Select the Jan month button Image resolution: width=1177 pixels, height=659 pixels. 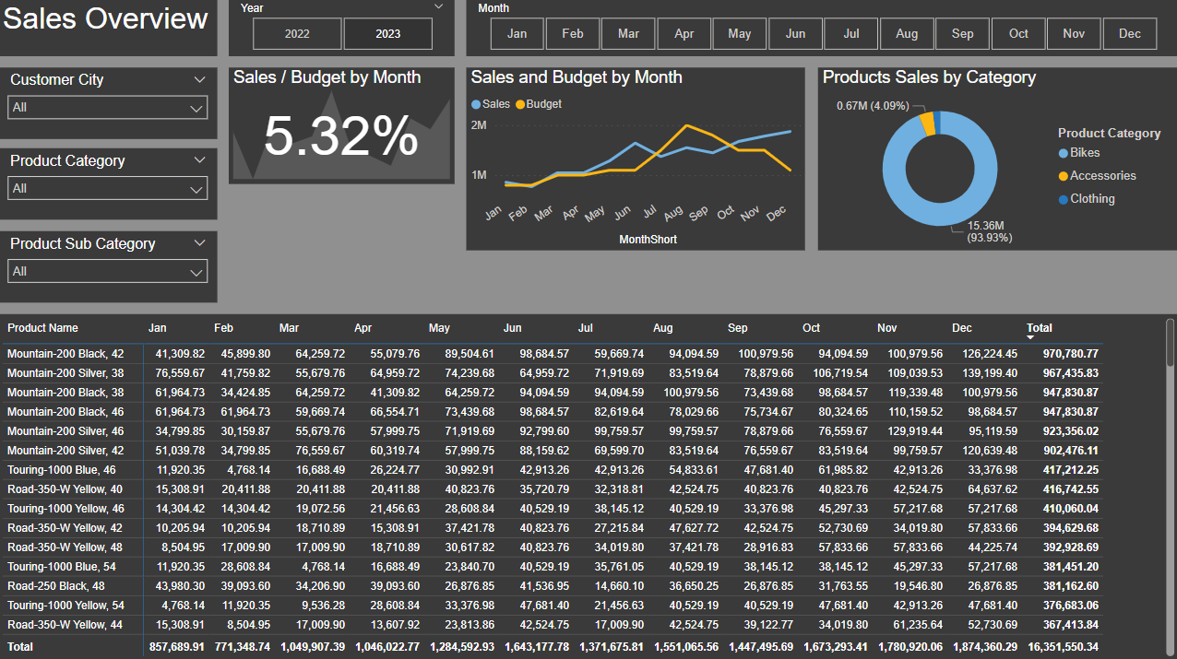tap(517, 34)
